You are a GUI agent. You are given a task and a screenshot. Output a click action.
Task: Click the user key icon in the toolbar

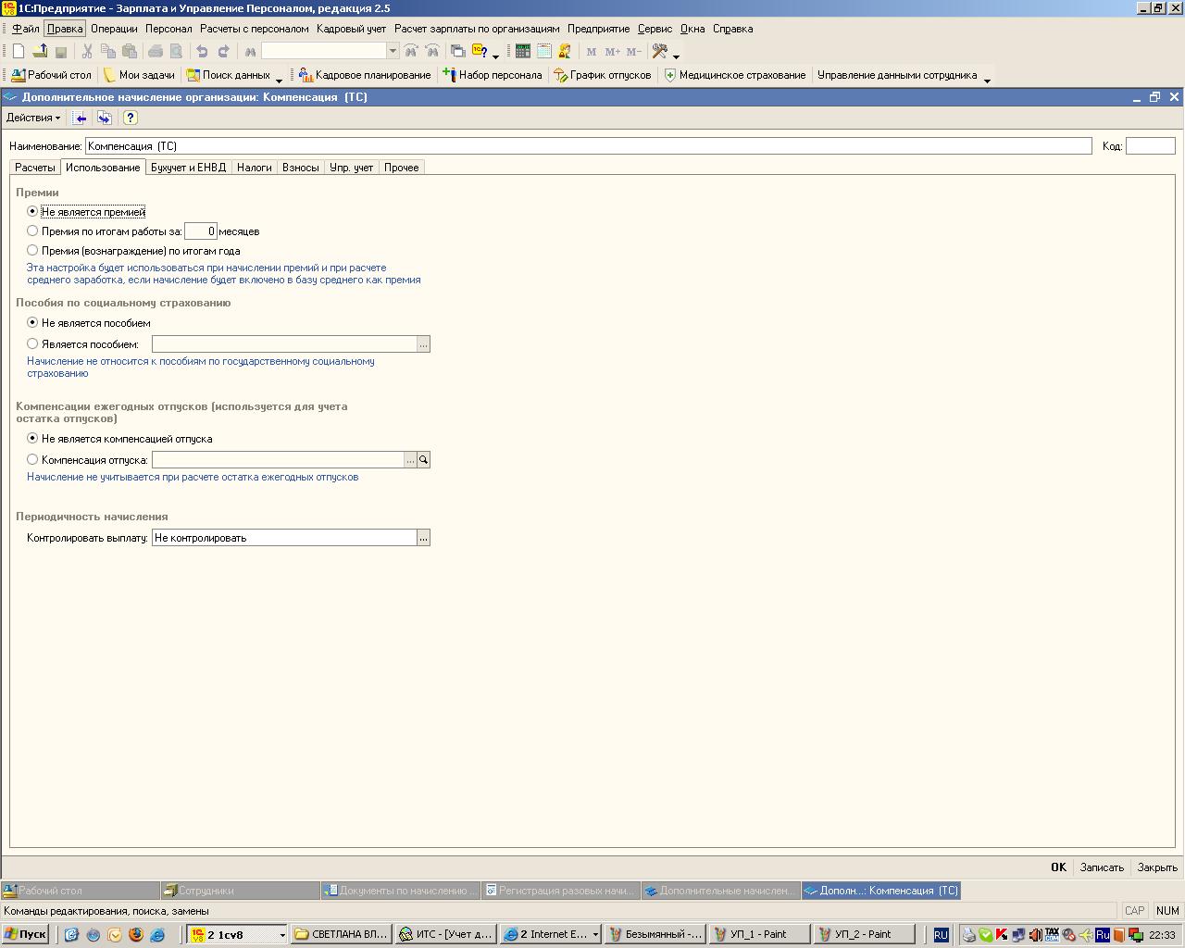[565, 52]
